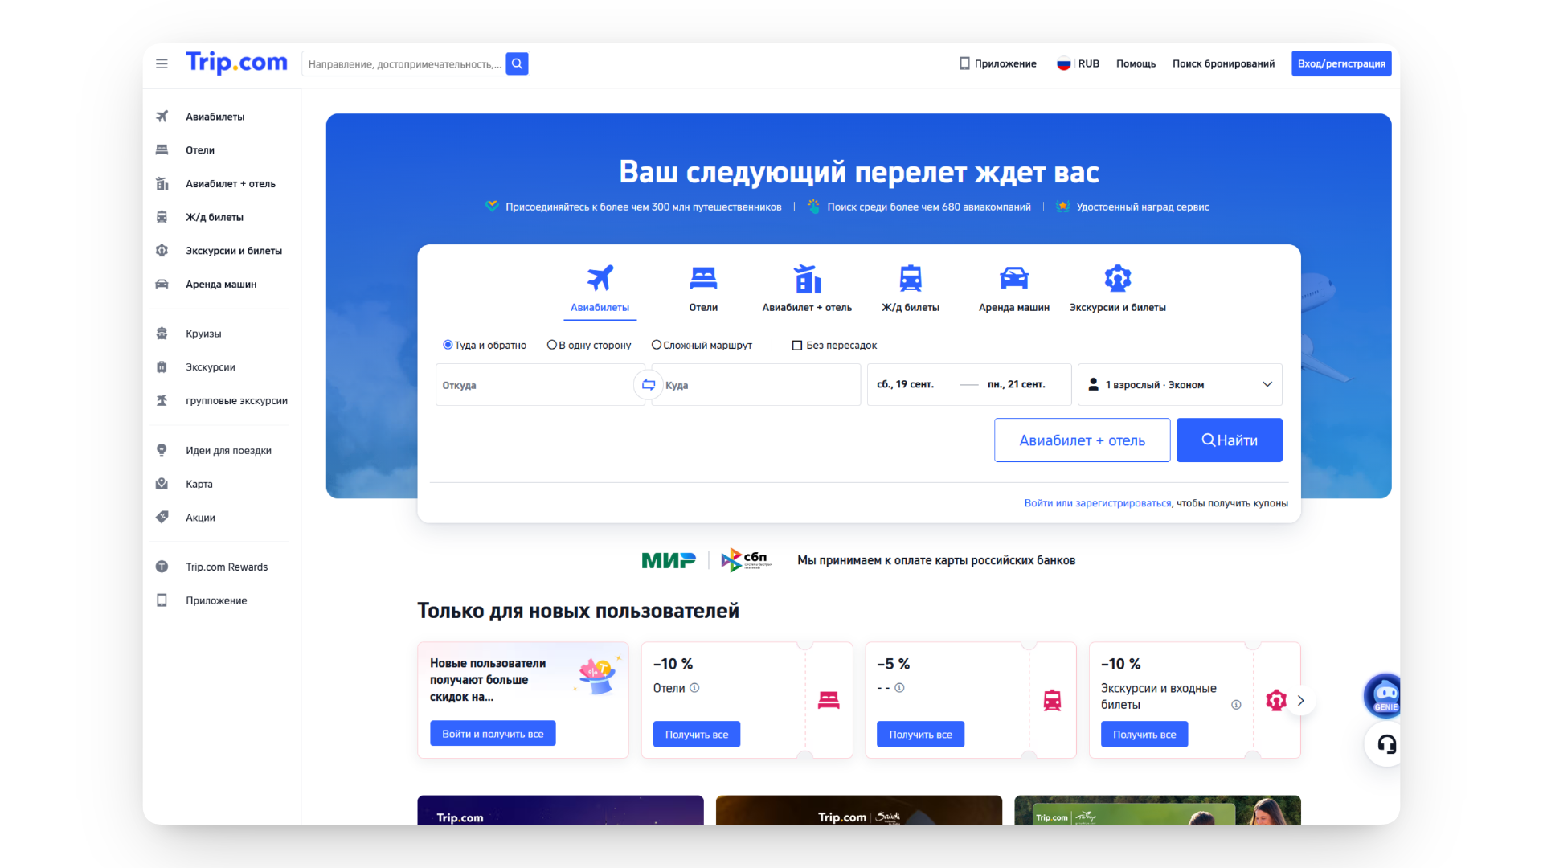1543x868 pixels.
Task: Click the Найти search button
Action: [1230, 440]
